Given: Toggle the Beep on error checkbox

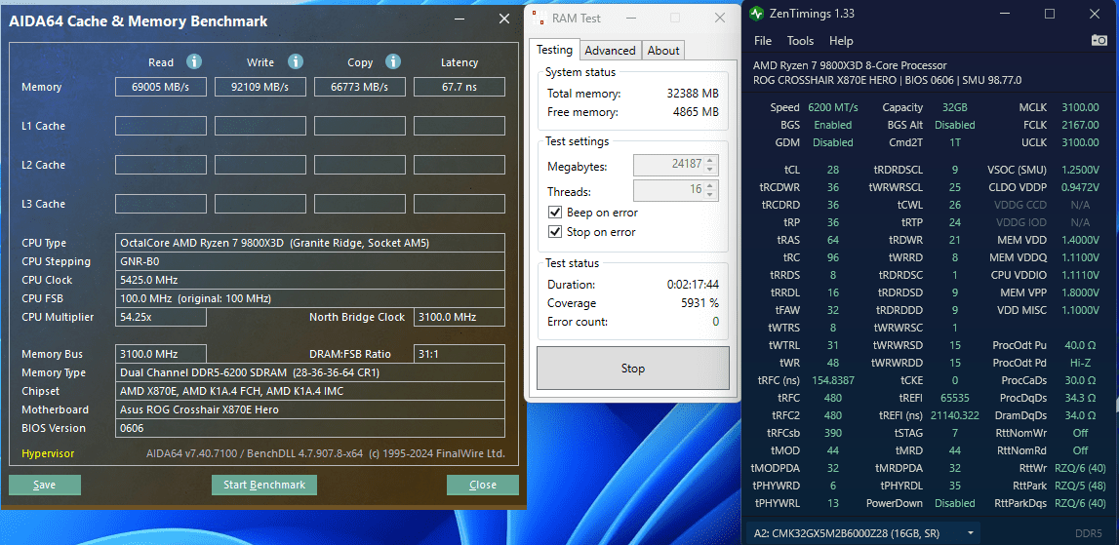Looking at the screenshot, I should pyautogui.click(x=554, y=213).
